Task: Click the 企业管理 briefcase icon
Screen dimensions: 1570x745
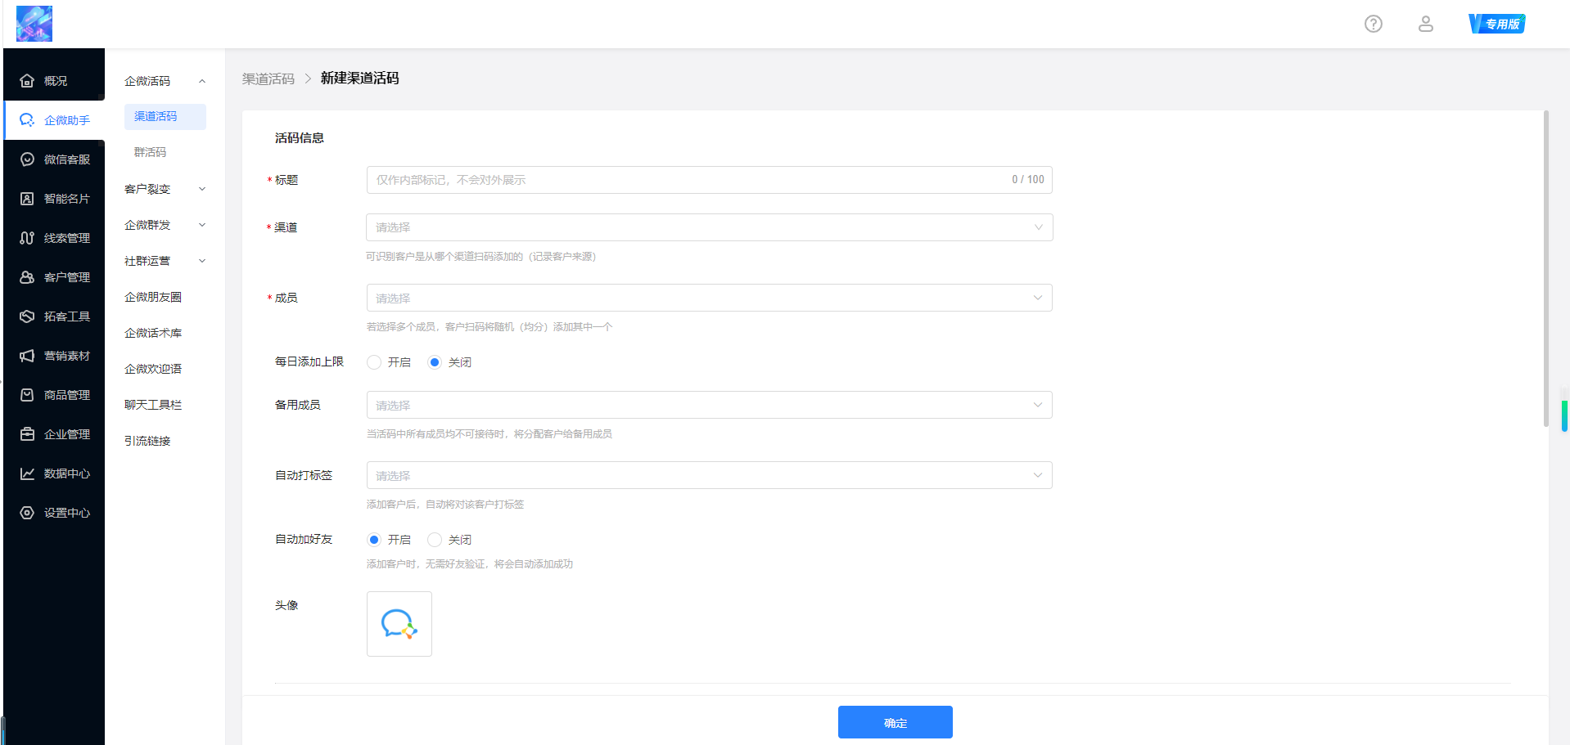Action: coord(27,434)
